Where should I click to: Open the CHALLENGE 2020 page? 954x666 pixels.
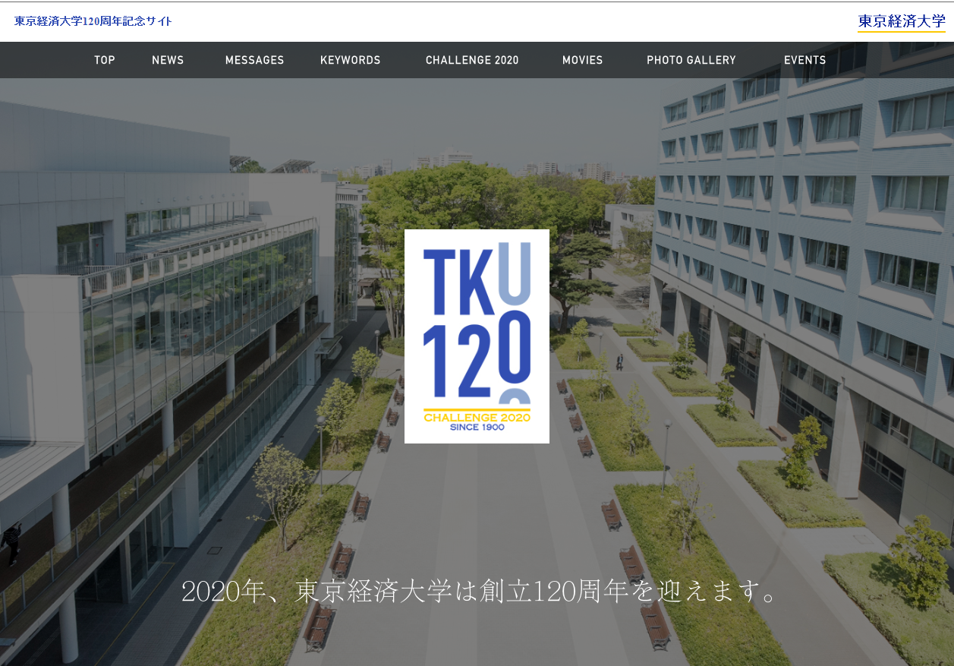(472, 60)
